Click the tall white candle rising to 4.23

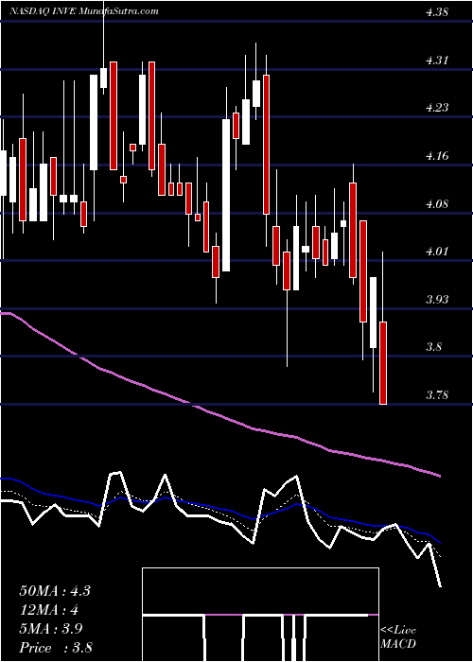[226, 195]
